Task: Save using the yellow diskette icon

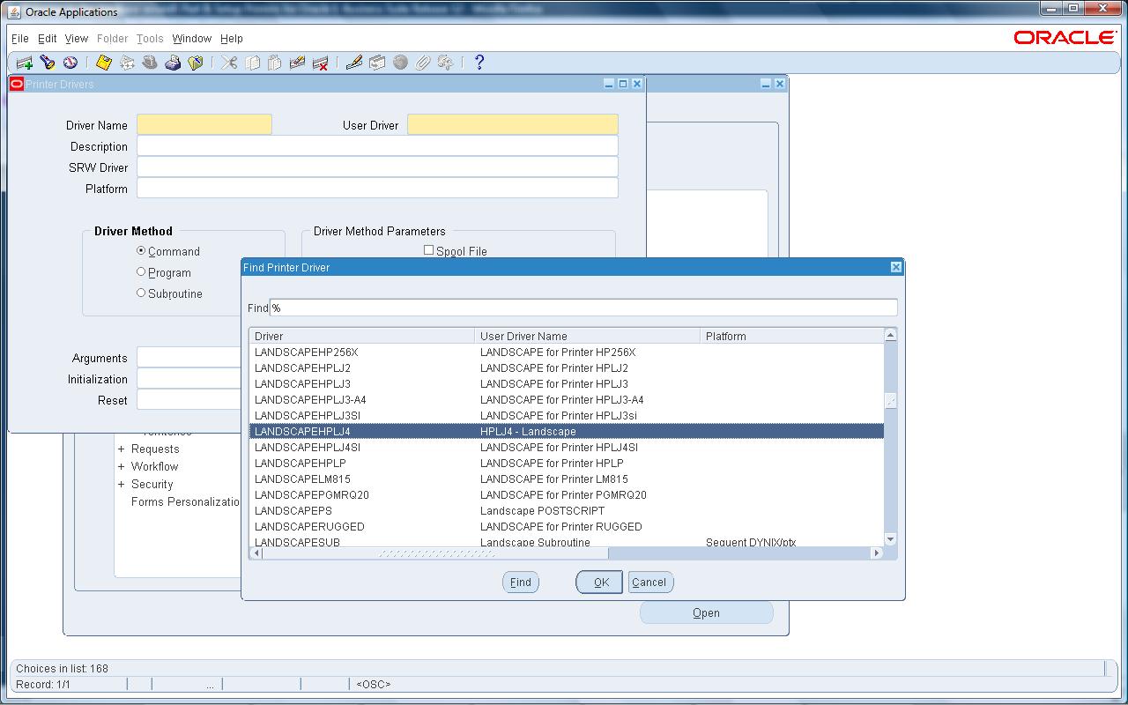Action: 104,63
